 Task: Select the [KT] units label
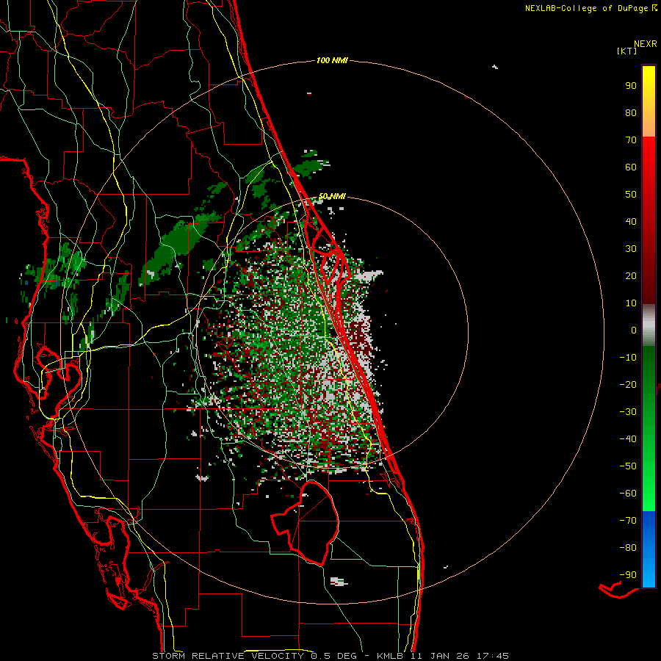click(x=627, y=51)
